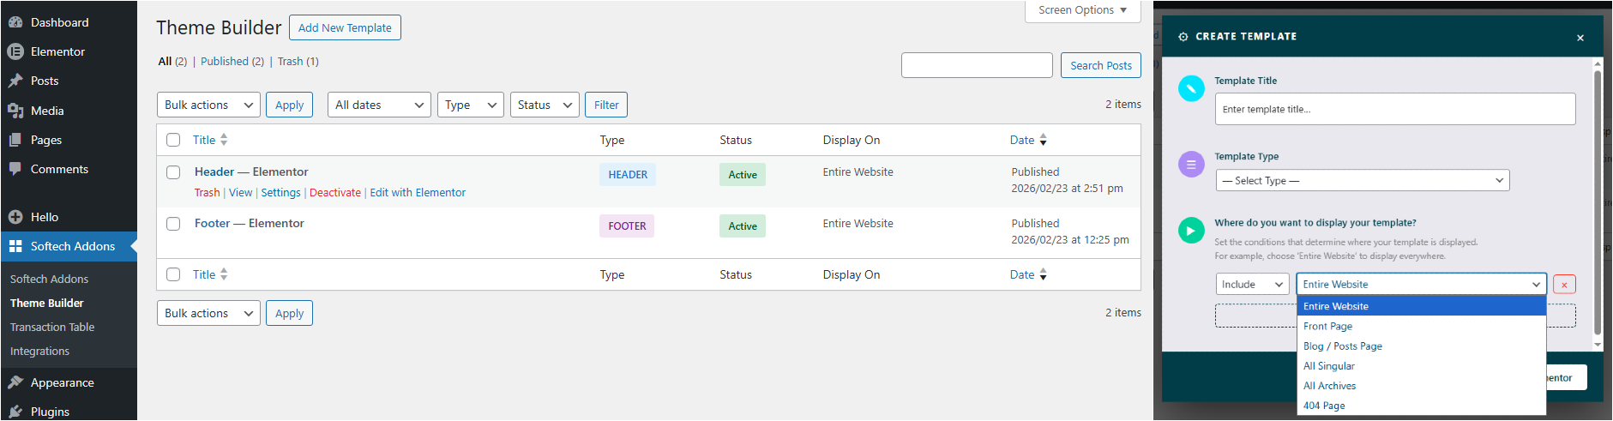Open the Include condition dropdown
This screenshot has height=421, width=1613.
[1253, 284]
